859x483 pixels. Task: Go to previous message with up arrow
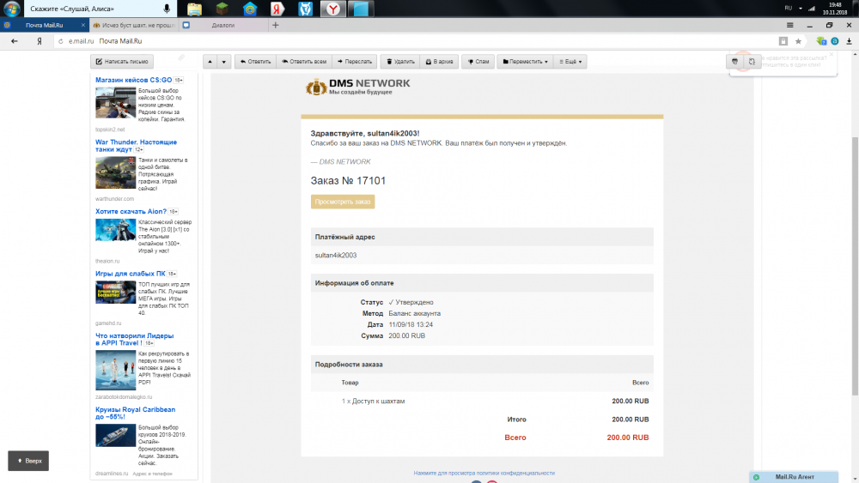pyautogui.click(x=210, y=62)
